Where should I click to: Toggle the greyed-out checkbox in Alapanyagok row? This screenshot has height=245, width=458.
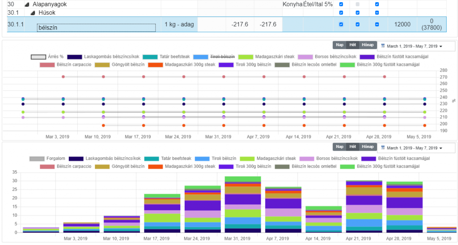click(x=357, y=4)
